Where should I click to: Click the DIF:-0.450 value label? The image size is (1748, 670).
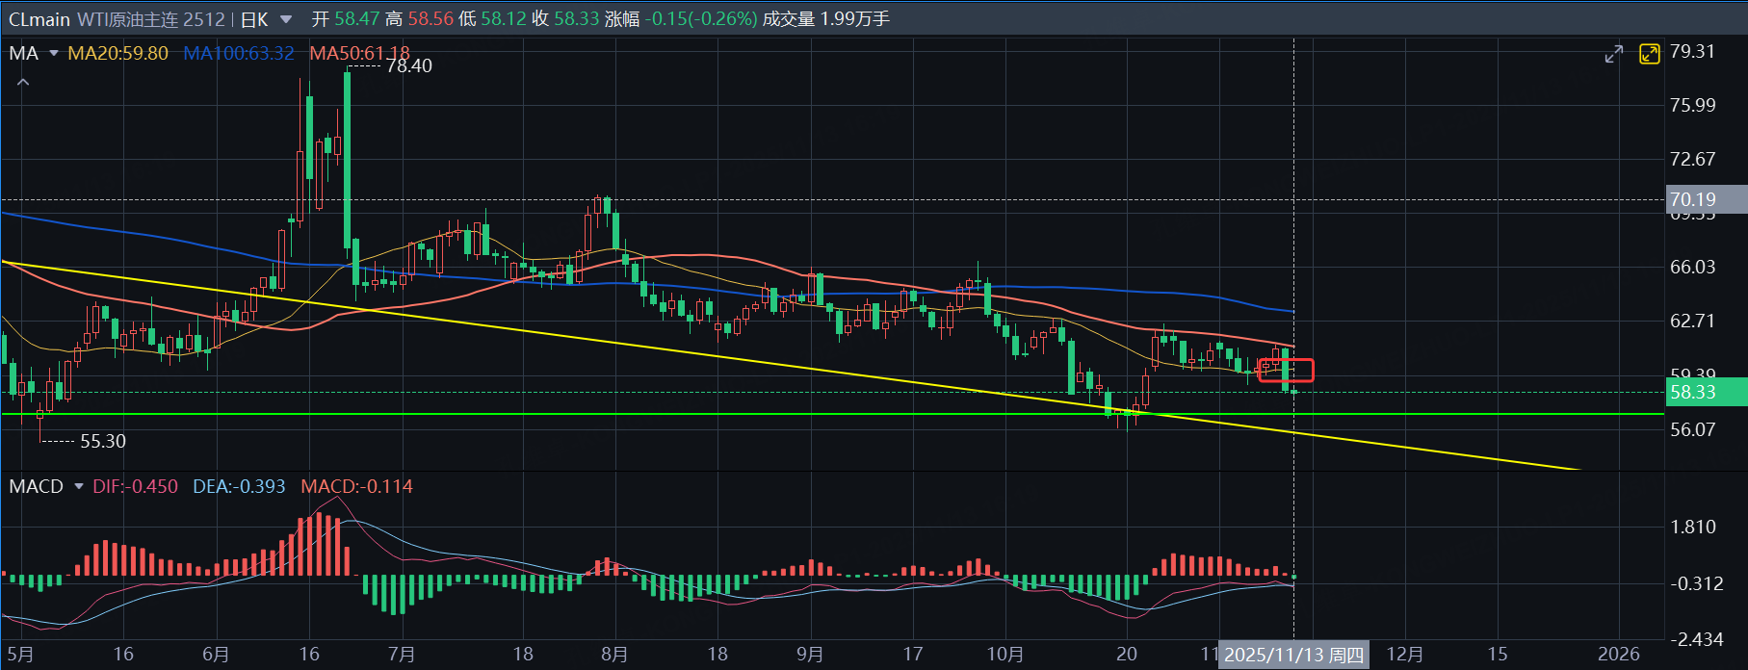[135, 486]
